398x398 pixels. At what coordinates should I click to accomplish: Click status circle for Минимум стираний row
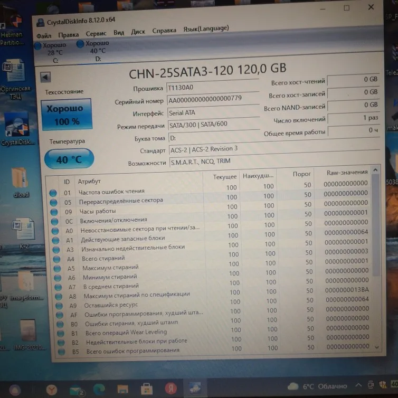click(58, 278)
